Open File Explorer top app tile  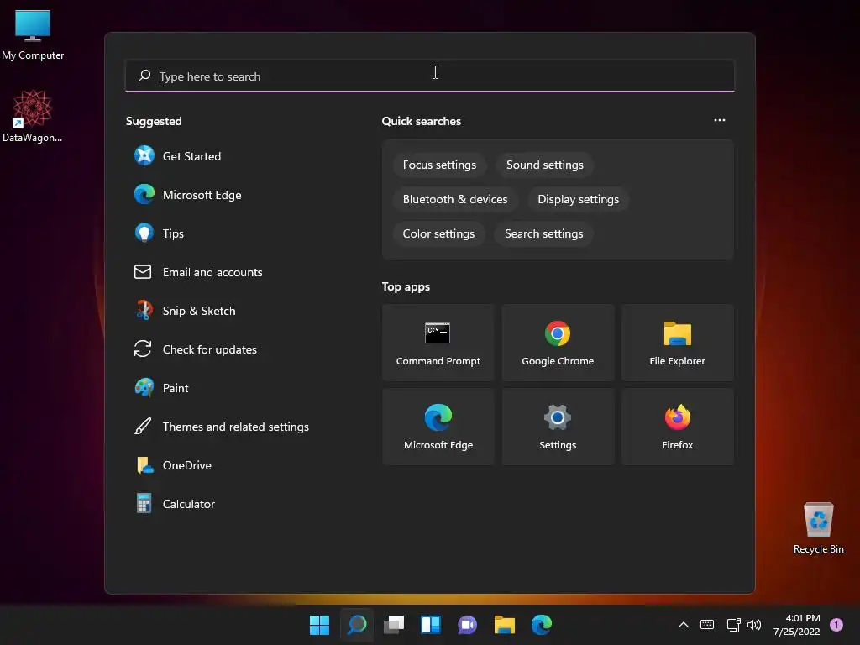[678, 343]
